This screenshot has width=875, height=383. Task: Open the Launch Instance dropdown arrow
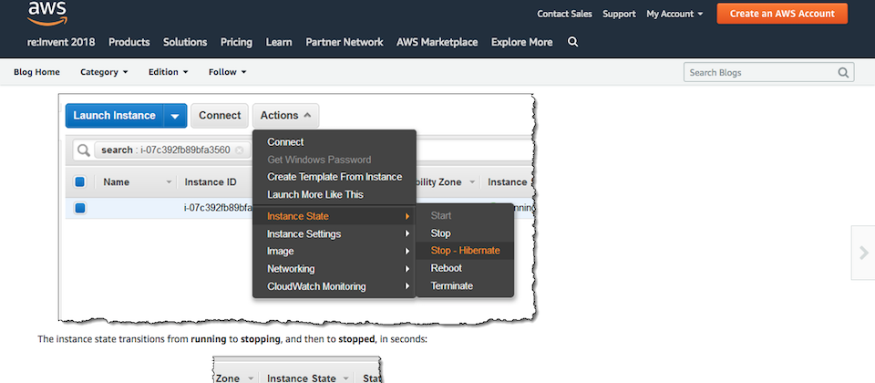tap(175, 116)
